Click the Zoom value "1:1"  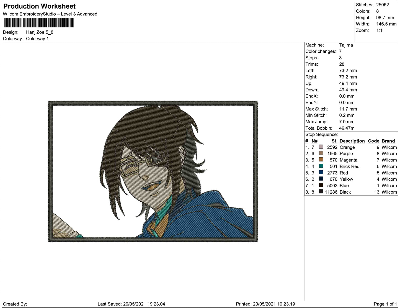pos(379,30)
